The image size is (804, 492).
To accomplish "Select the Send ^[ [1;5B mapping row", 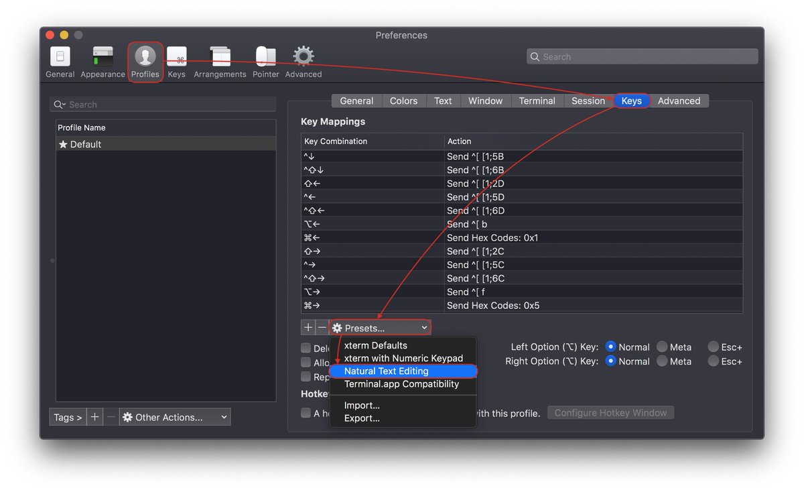I will 522,156.
